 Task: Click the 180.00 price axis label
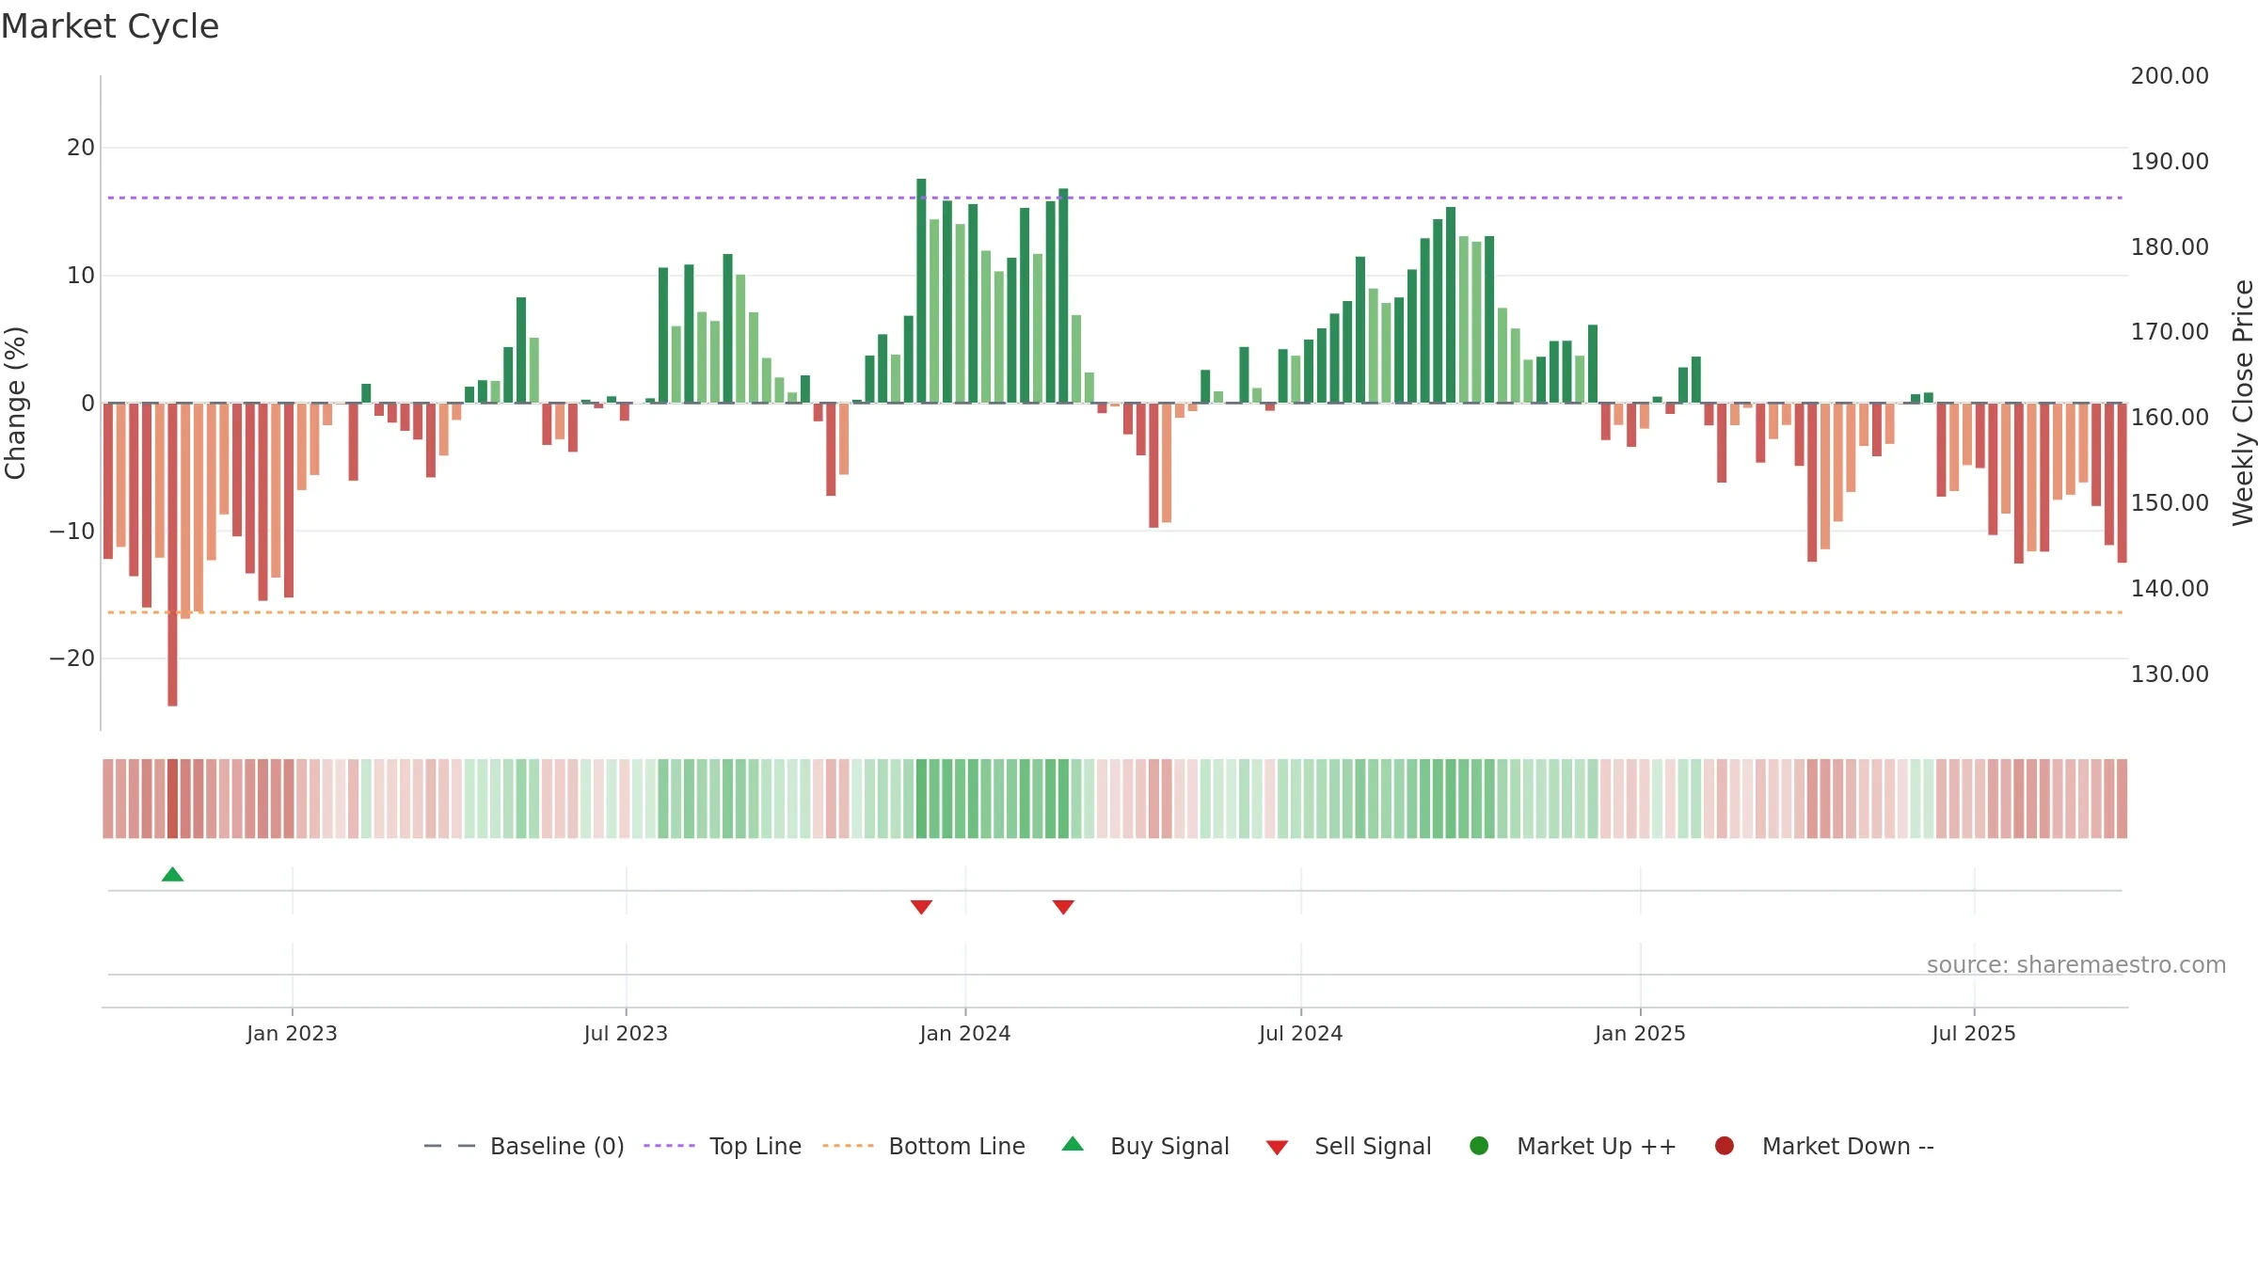tap(2170, 247)
